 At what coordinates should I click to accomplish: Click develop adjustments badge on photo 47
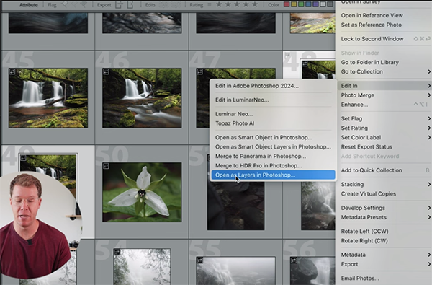200,72
